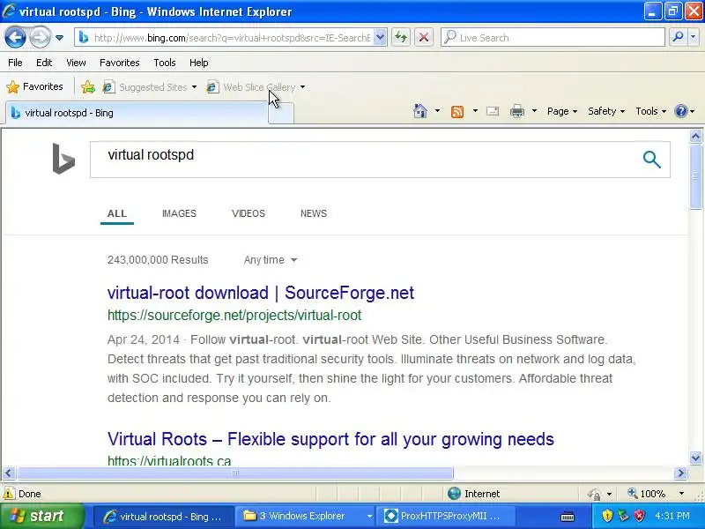Screen dimensions: 705x529
Task: Click the status bar privacy lock icon
Action: pos(594,494)
